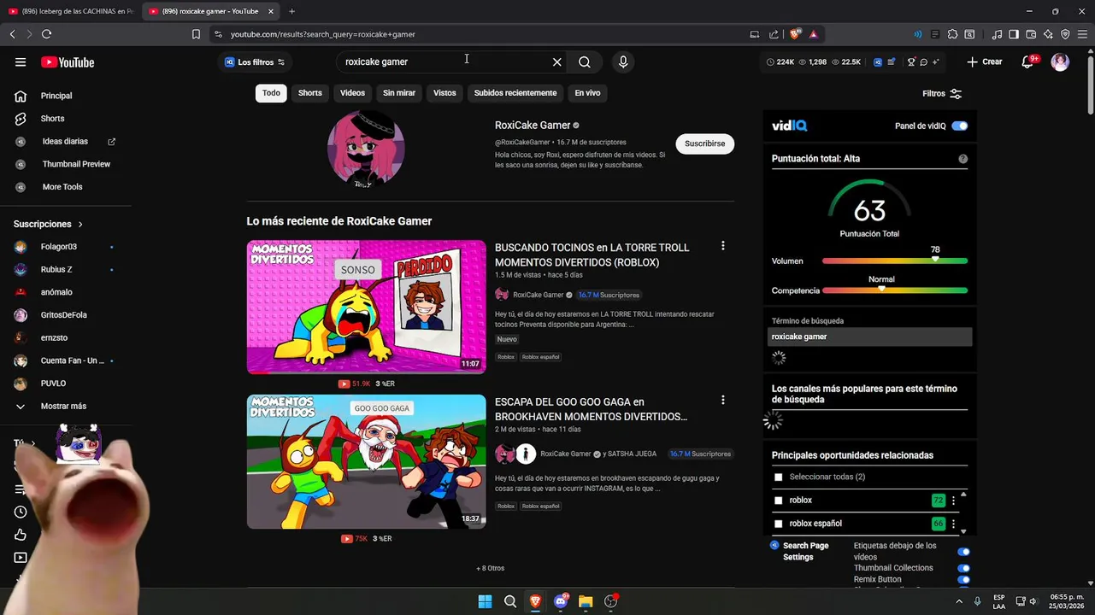1095x615 pixels.
Task: Subscribe with the Suscribirse button
Action: pyautogui.click(x=705, y=143)
